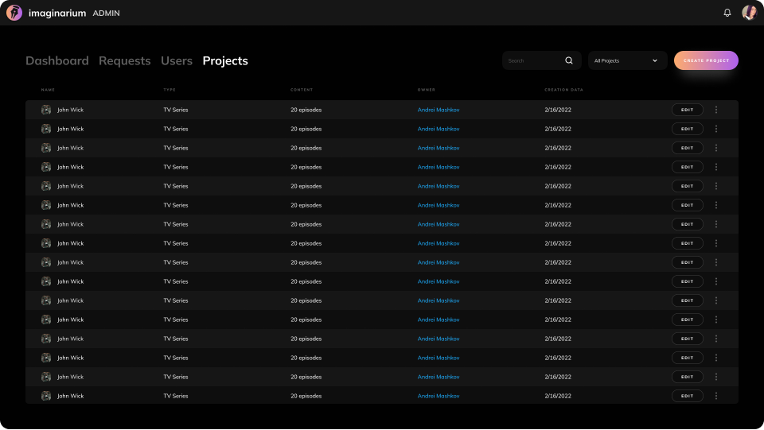
Task: Focus the Search input field
Action: [533, 60]
